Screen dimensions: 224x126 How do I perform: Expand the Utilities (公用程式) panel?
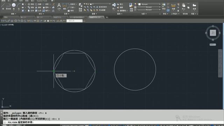point(175,14)
